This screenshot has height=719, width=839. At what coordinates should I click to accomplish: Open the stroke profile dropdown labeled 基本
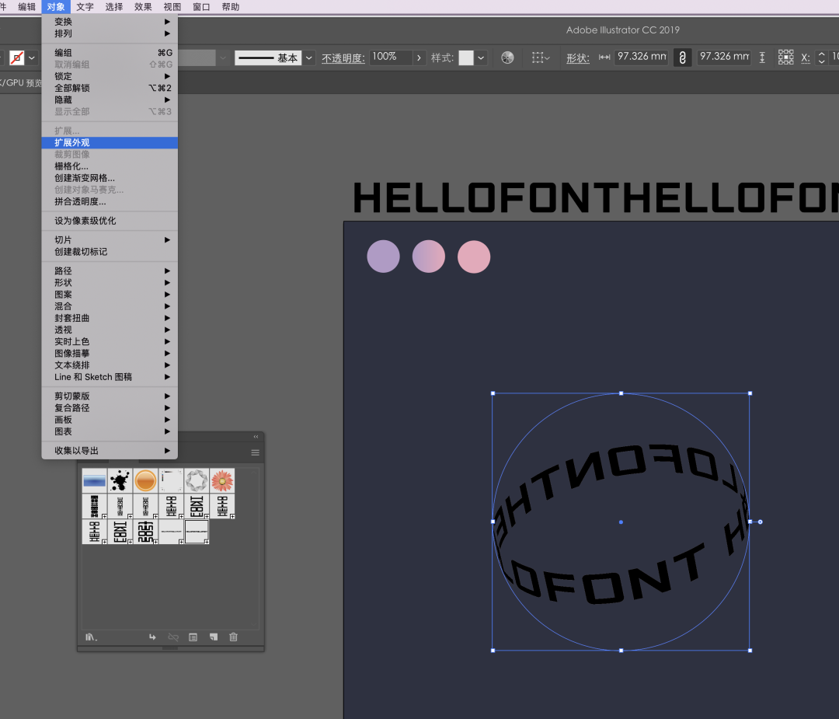pos(308,58)
